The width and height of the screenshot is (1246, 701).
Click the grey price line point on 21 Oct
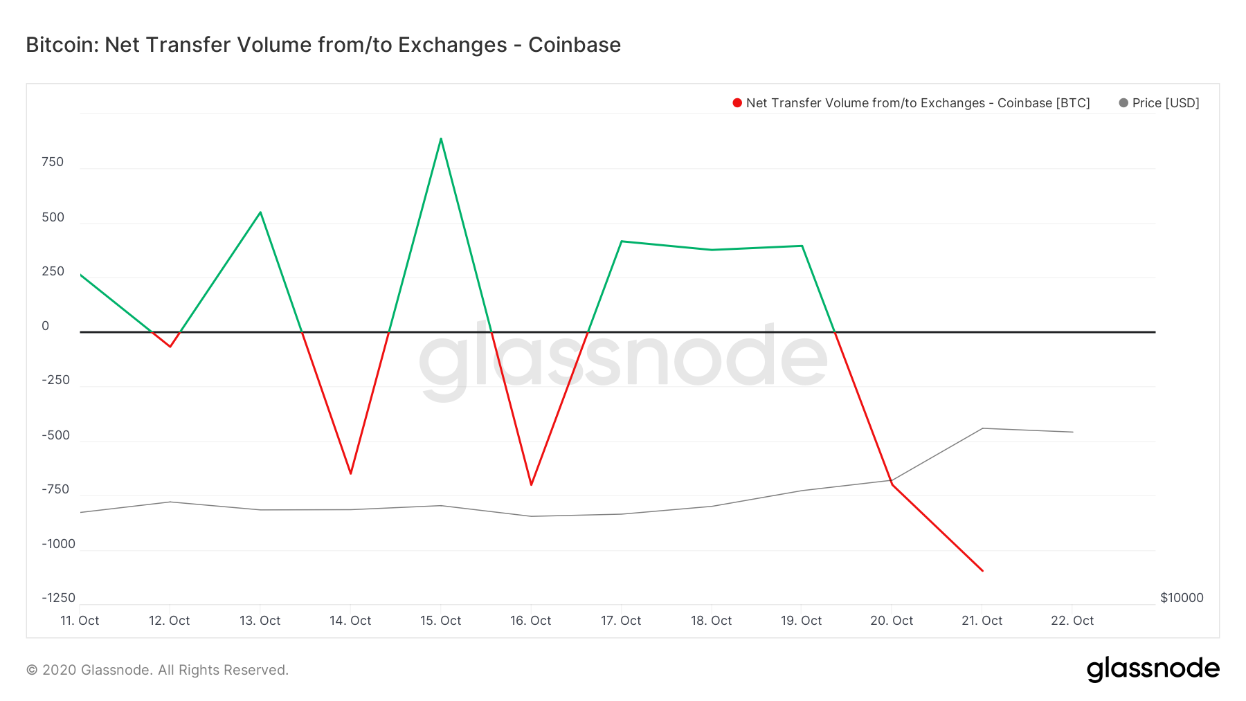(x=982, y=428)
